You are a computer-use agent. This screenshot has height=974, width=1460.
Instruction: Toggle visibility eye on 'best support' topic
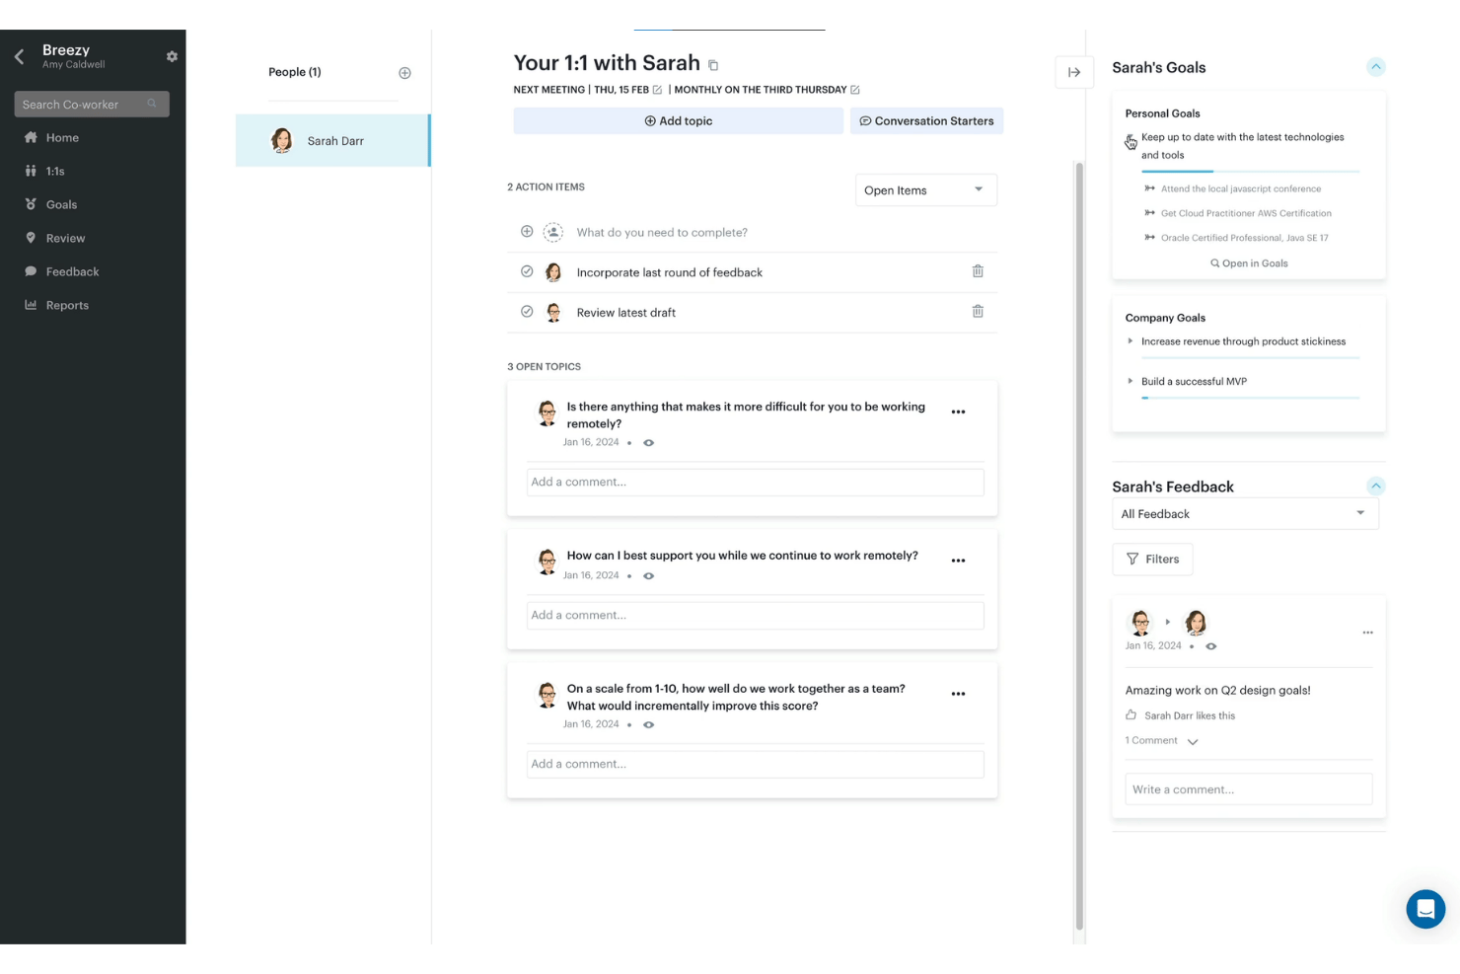(649, 576)
